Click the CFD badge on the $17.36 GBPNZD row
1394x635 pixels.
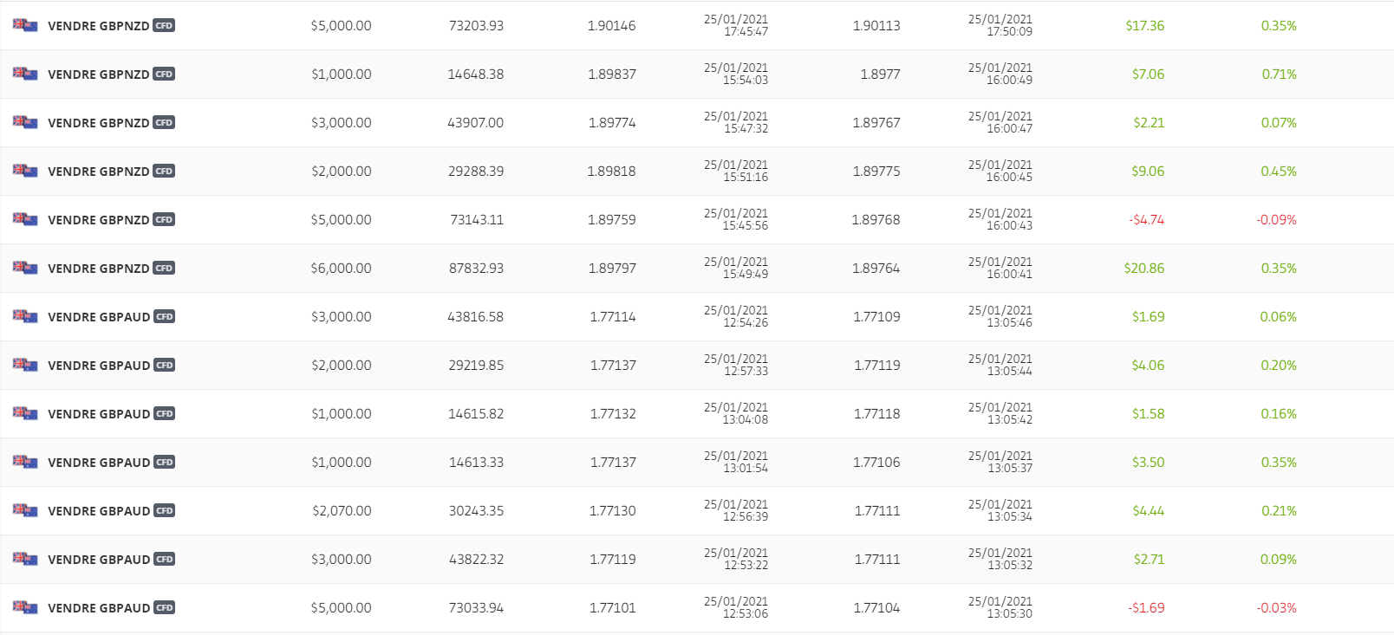coord(164,26)
